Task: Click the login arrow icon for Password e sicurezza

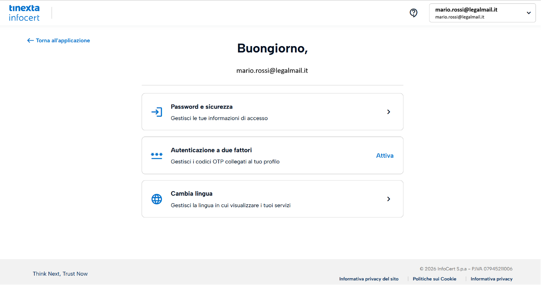Action: pos(157,112)
